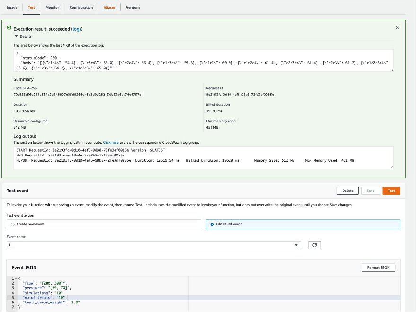This screenshot has height=312, width=416.
Task: Open the logs link in the execution result
Action: click(76, 29)
